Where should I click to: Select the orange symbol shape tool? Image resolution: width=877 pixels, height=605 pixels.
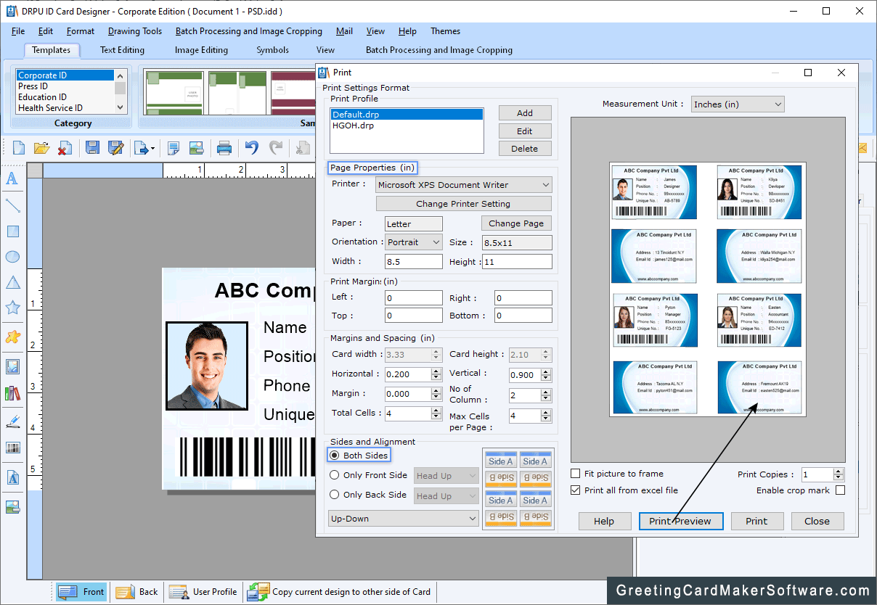pyautogui.click(x=12, y=337)
